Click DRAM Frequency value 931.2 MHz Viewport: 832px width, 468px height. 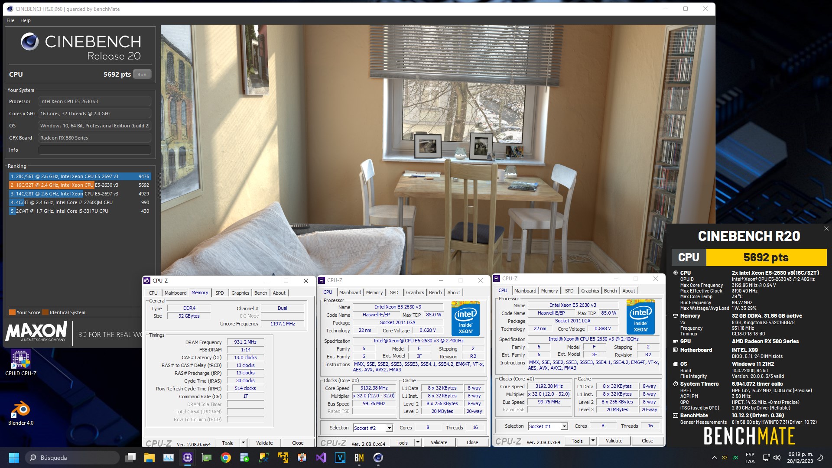point(245,342)
